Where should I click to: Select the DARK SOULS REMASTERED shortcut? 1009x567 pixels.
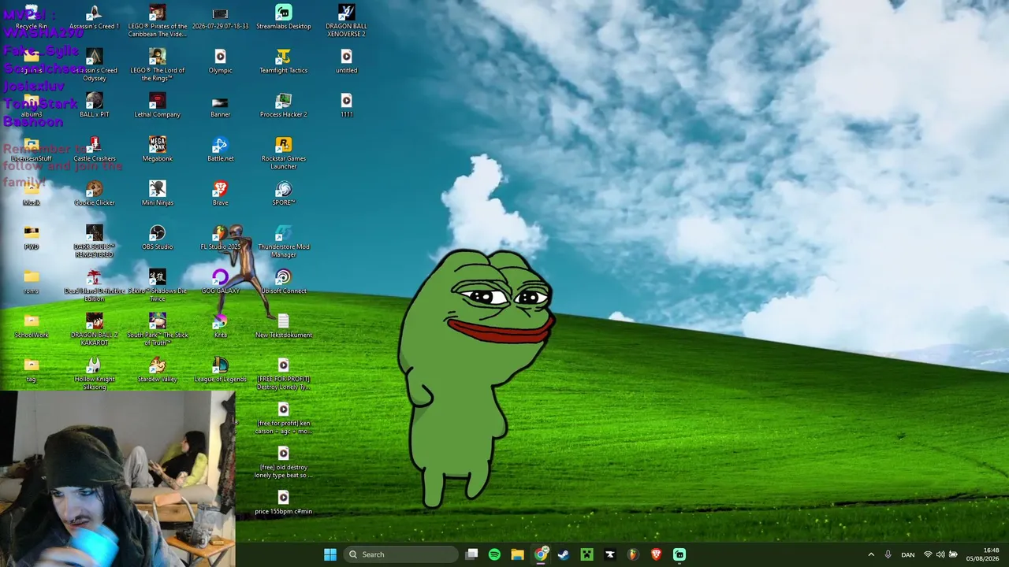pos(94,241)
